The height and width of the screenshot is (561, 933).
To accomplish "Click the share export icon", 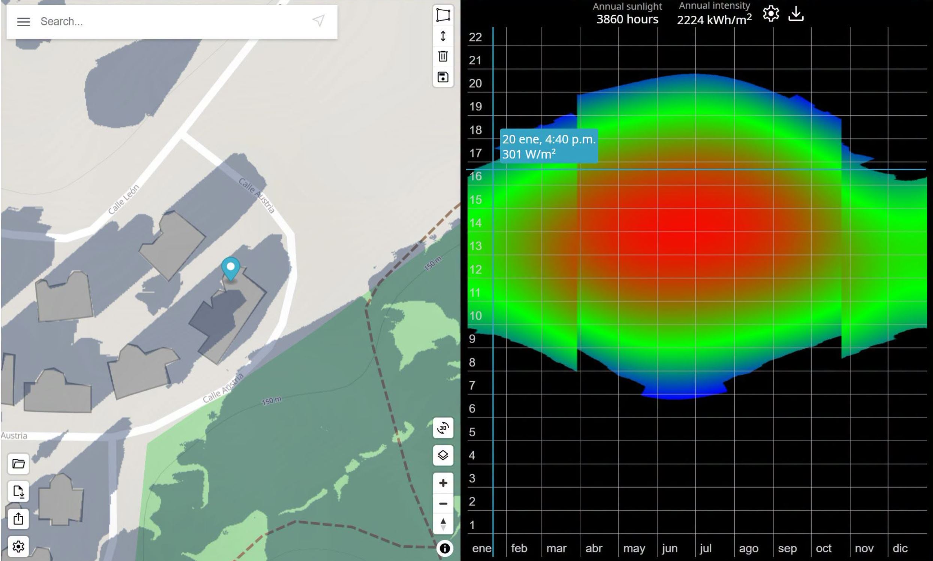I will (18, 519).
